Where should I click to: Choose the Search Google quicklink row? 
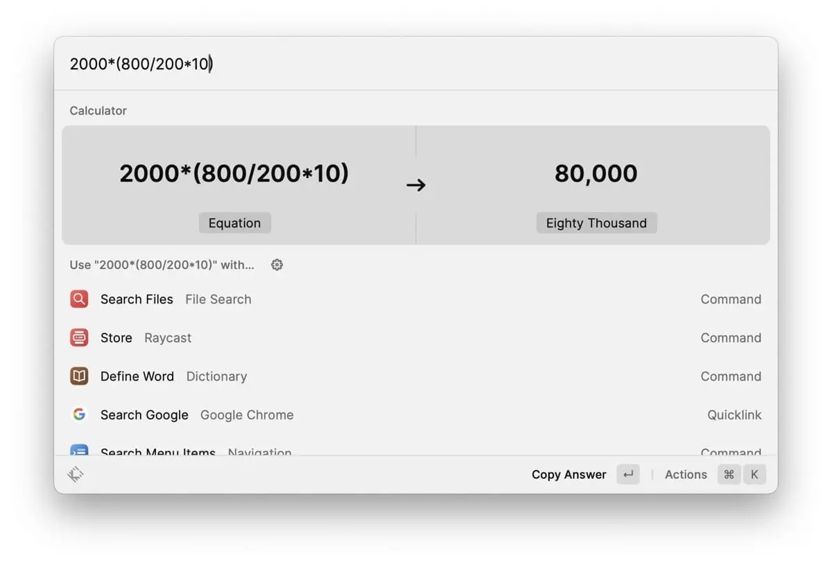click(416, 415)
